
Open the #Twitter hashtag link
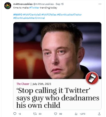[x=34, y=8]
